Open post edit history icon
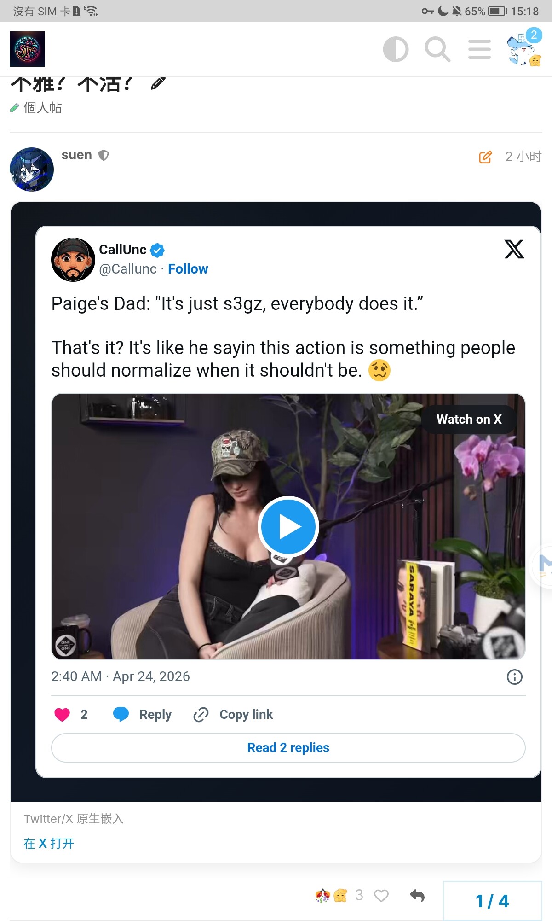Image resolution: width=552 pixels, height=921 pixels. coord(485,157)
